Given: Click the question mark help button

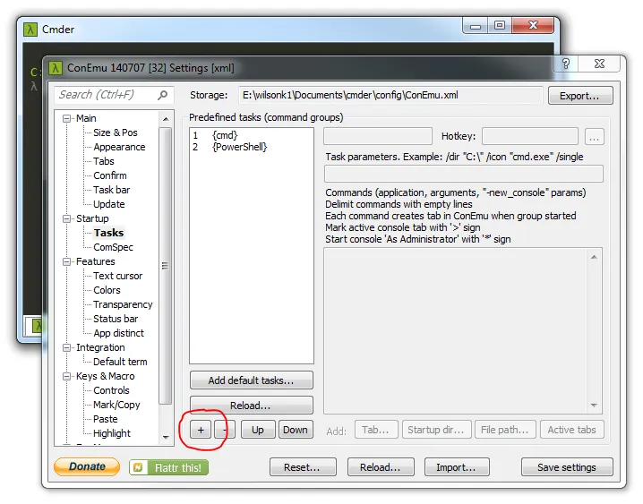Looking at the screenshot, I should click(x=567, y=65).
